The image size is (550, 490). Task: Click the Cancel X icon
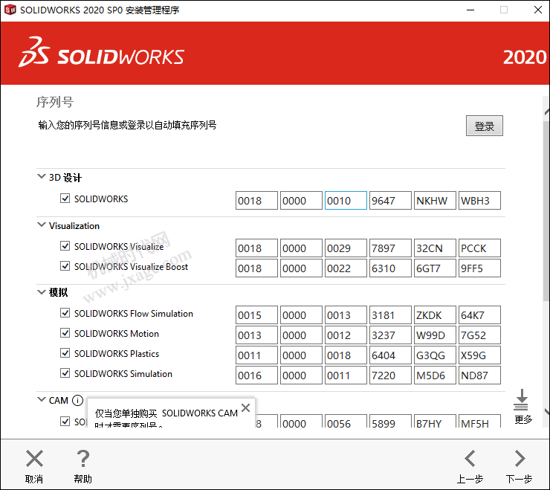[x=34, y=459]
